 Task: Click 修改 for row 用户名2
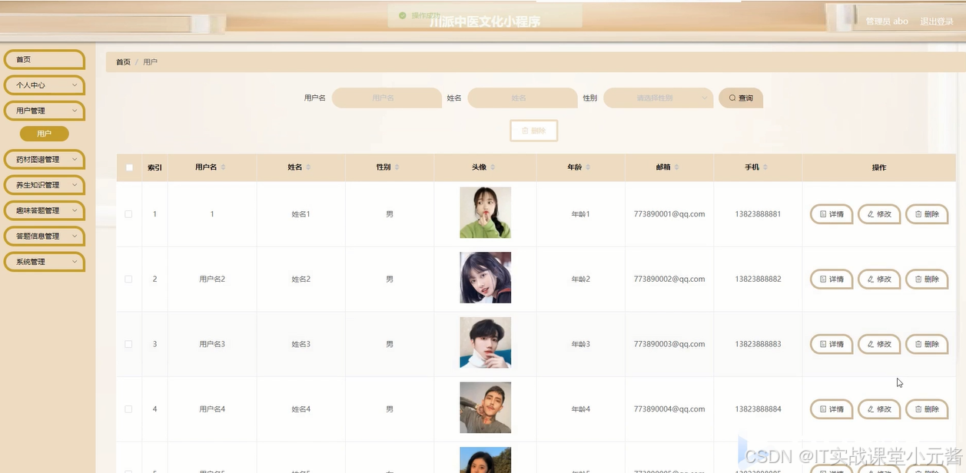879,279
